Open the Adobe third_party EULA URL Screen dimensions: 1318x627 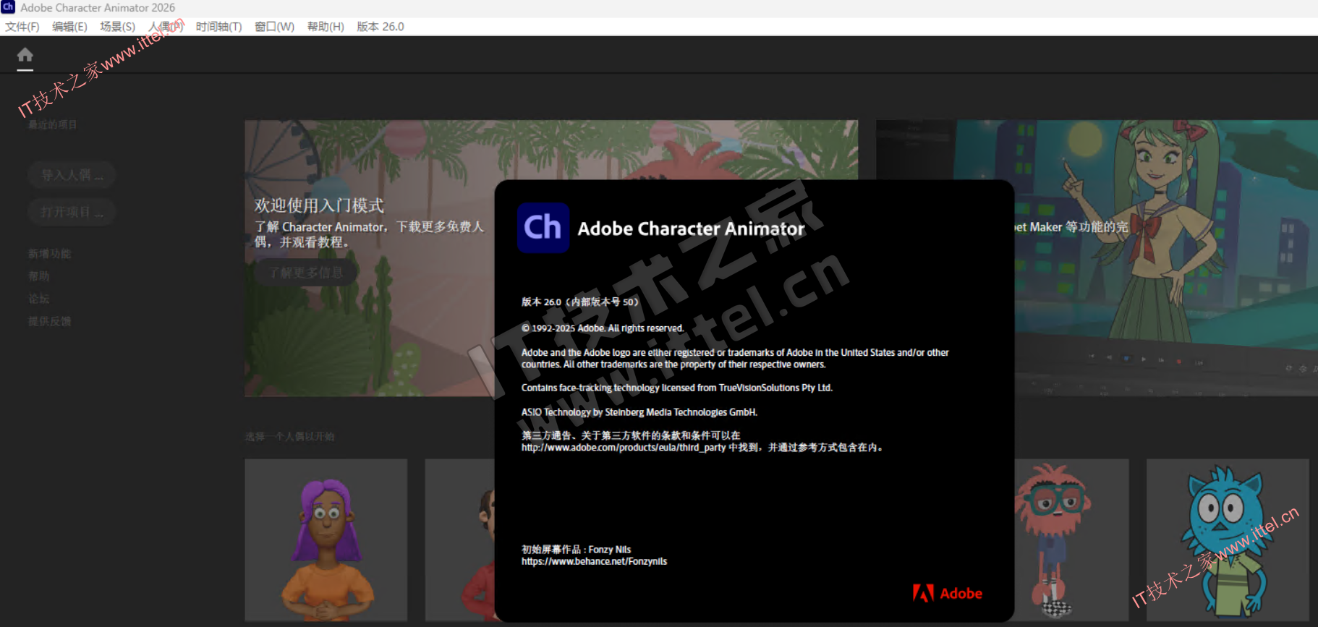623,448
